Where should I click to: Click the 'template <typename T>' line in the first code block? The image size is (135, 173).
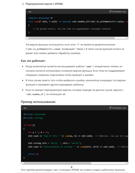click(x=40, y=18)
